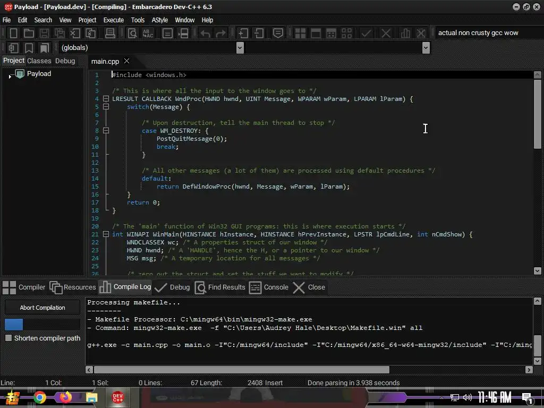Viewport: 544px width, 408px height.
Task: Click the Rebuild All toolbar icon
Action: (x=346, y=33)
